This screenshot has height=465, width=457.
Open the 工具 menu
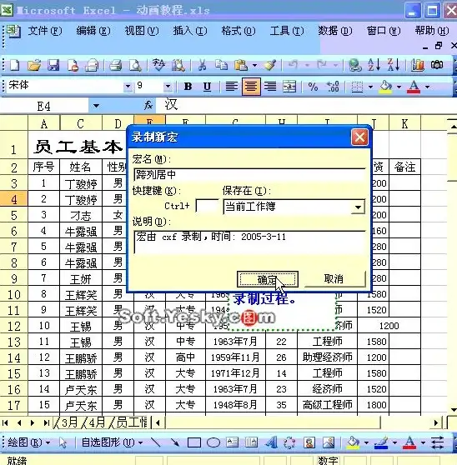[287, 31]
